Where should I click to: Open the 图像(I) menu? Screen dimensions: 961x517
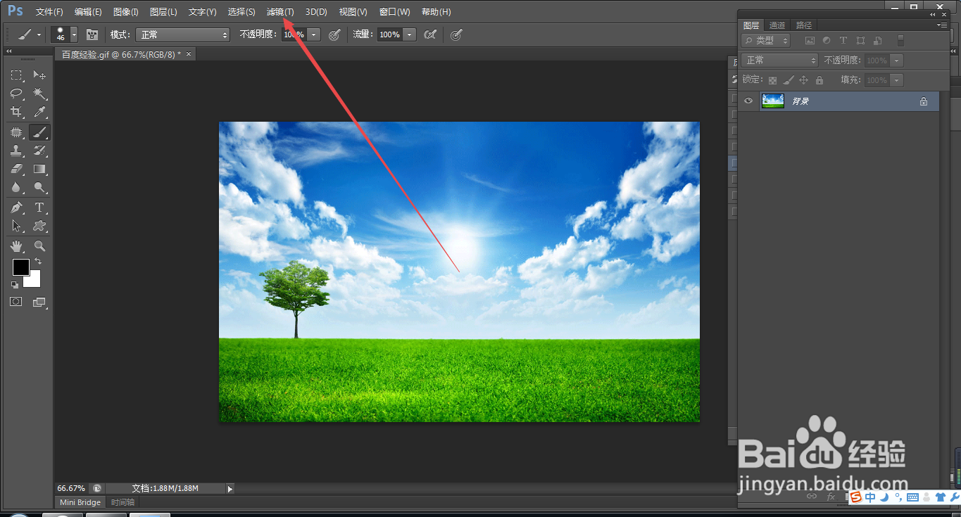[x=126, y=12]
